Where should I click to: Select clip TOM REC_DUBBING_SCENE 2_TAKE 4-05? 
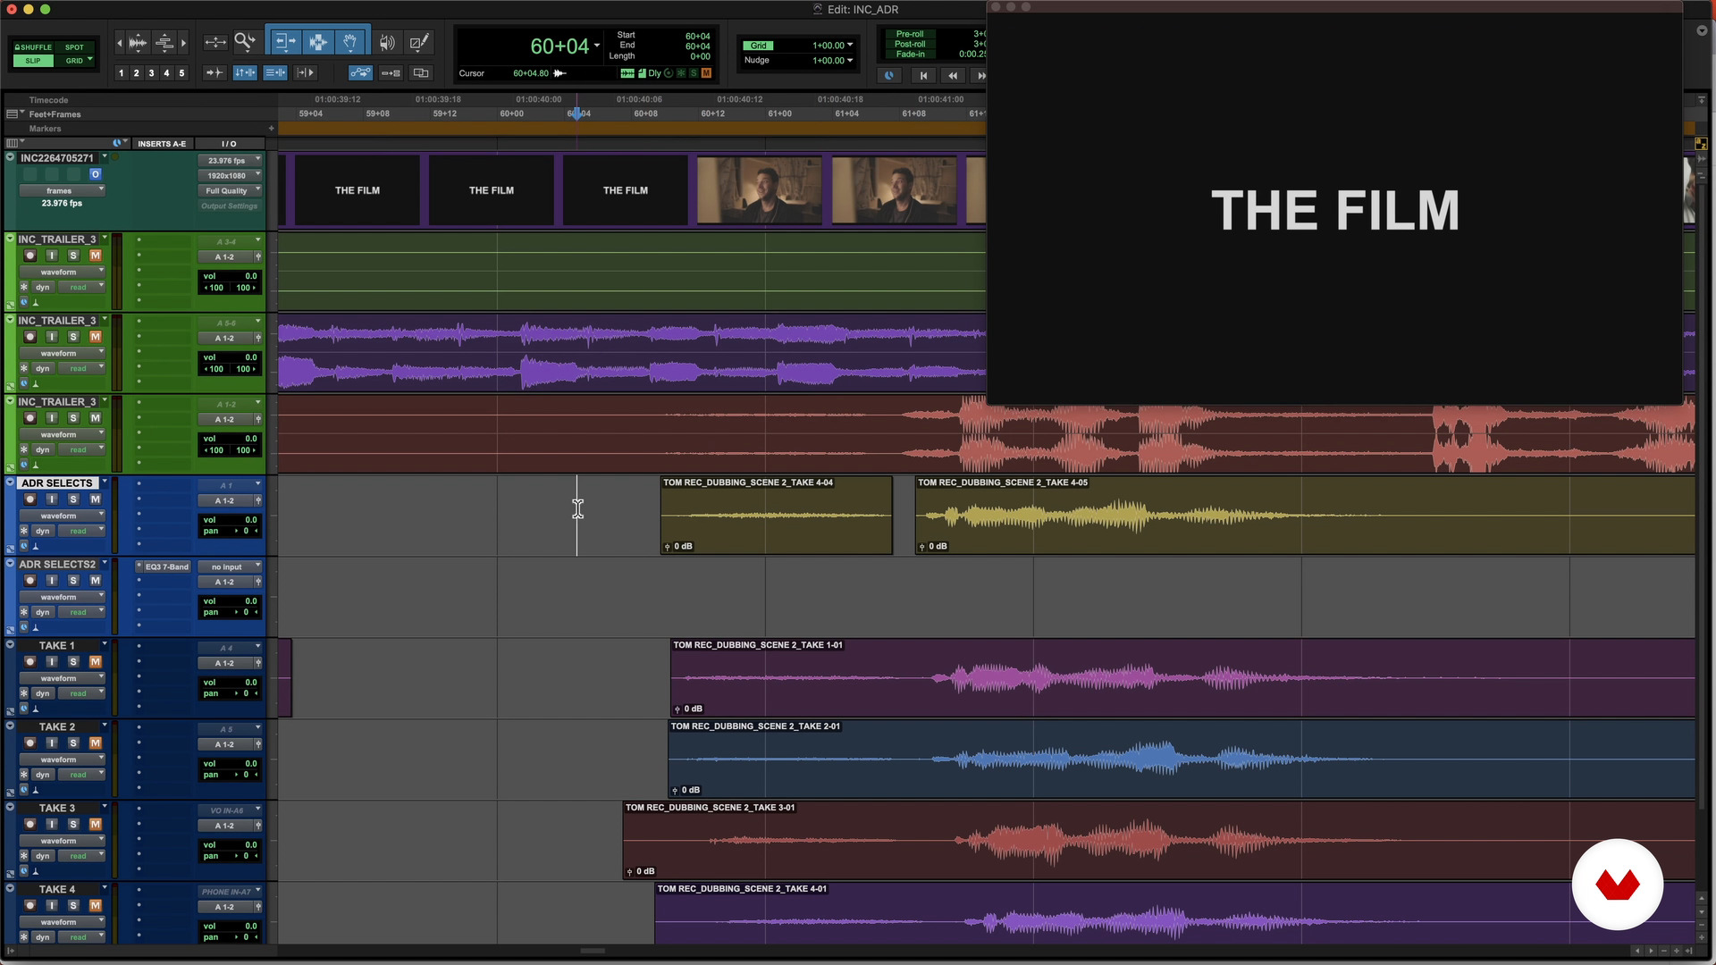pos(1305,515)
